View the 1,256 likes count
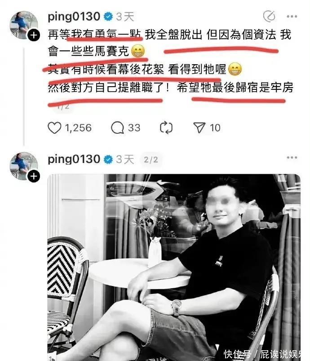The height and width of the screenshot is (361, 310). click(78, 128)
